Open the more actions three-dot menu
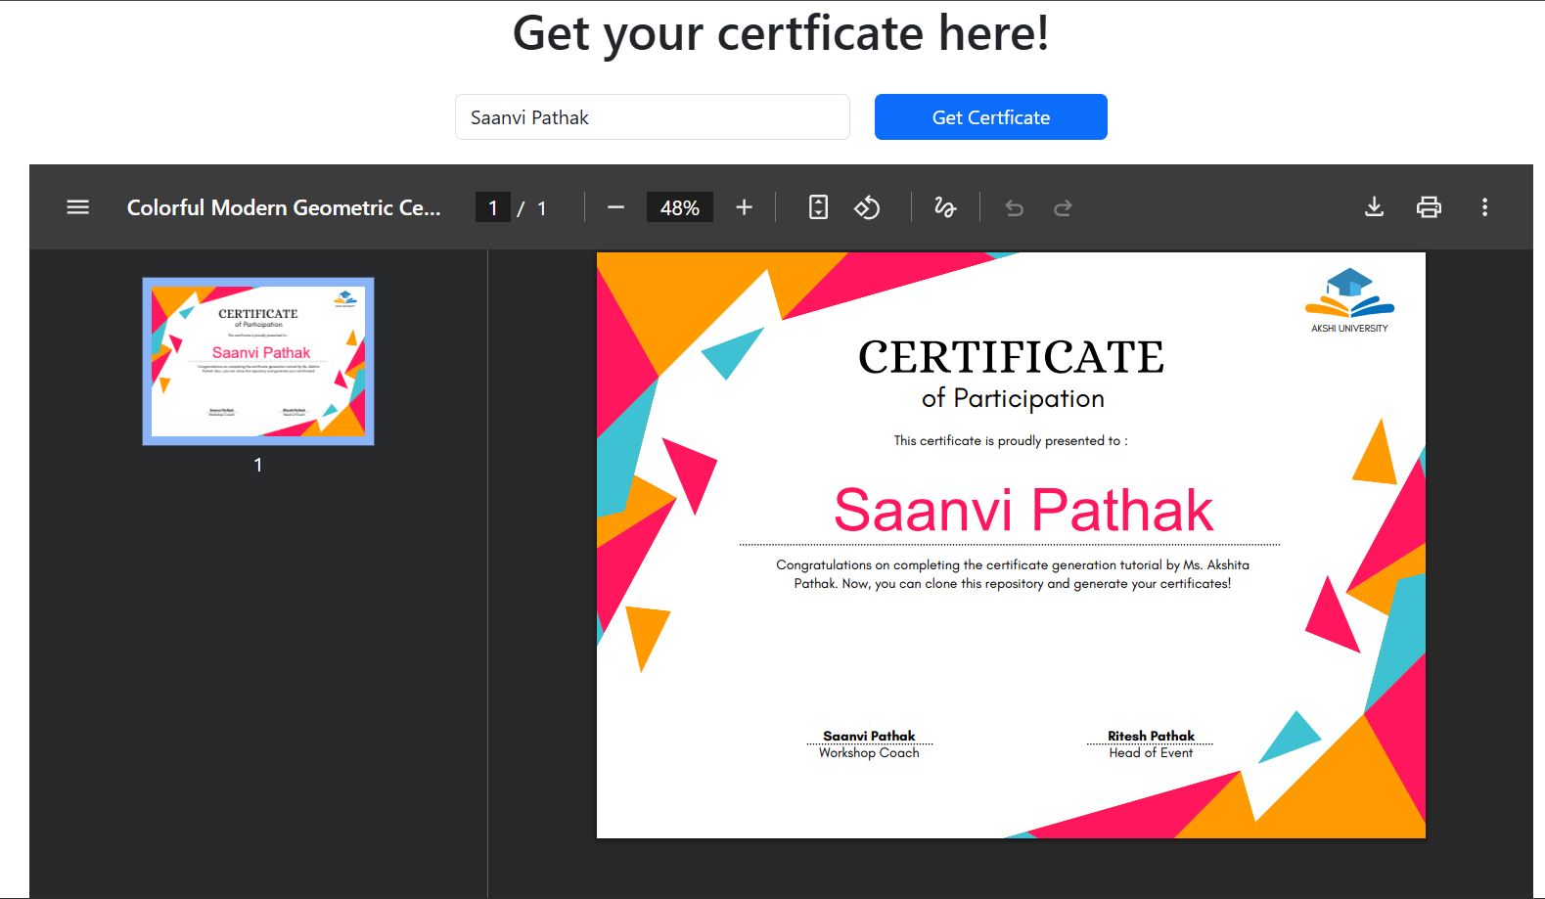This screenshot has width=1545, height=899. tap(1484, 207)
